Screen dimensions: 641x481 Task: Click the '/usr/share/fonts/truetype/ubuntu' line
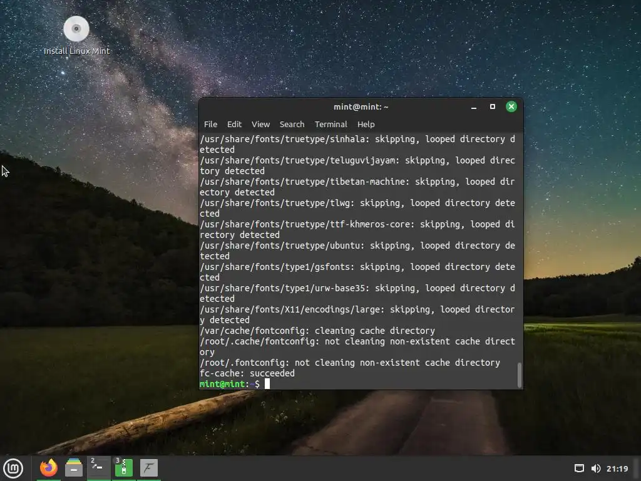point(357,251)
